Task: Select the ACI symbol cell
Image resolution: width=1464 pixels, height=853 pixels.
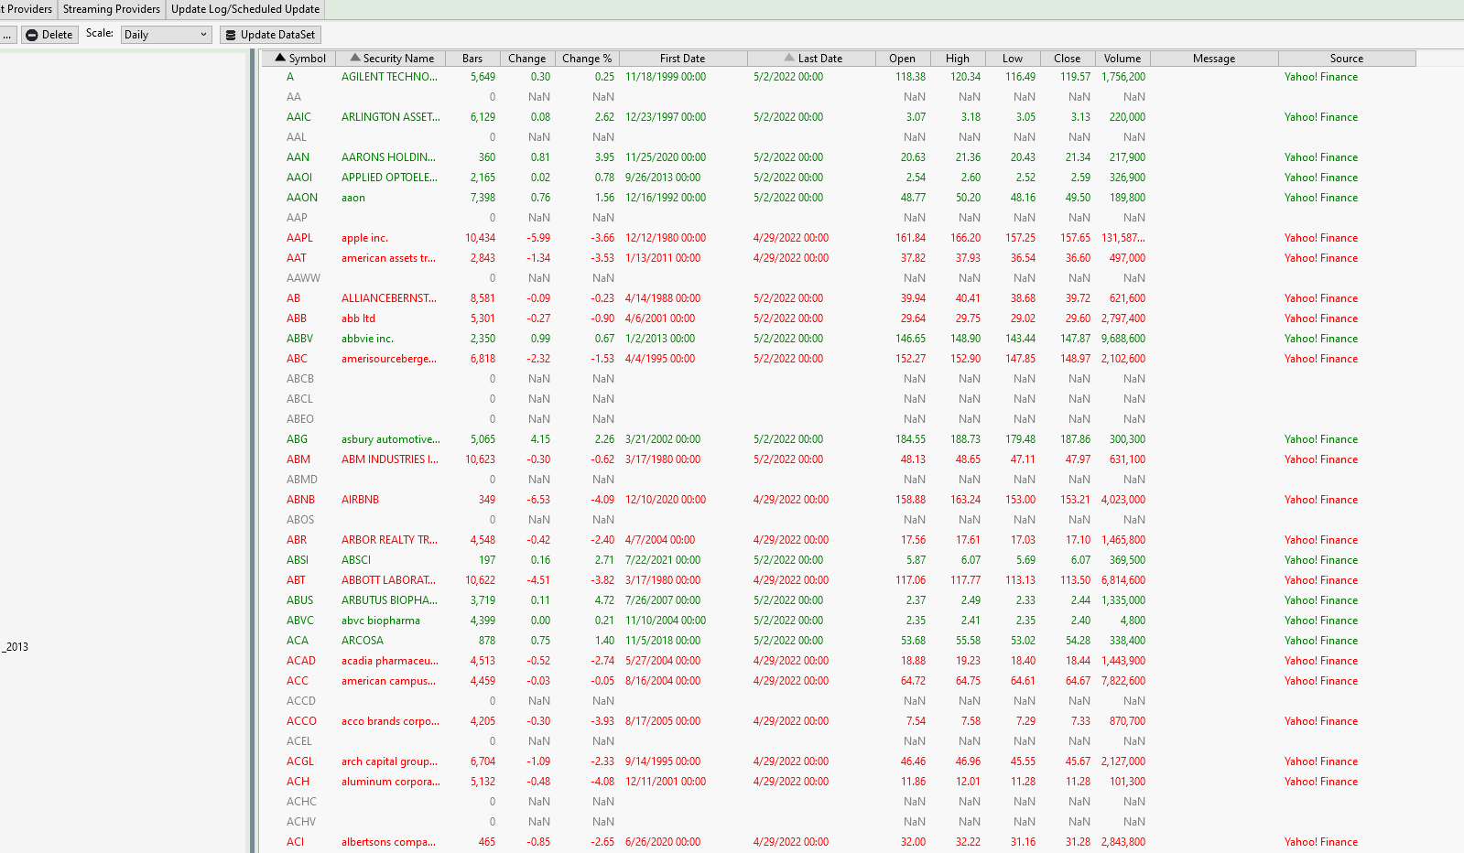Action: tap(295, 842)
